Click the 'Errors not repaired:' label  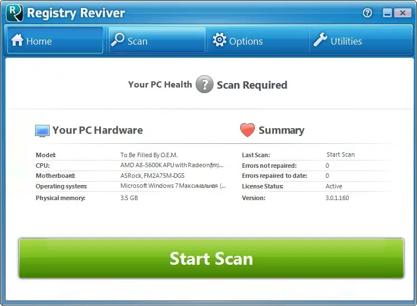[x=269, y=166]
